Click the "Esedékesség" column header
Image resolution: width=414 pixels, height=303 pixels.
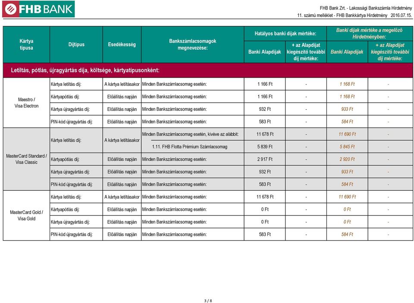click(122, 44)
